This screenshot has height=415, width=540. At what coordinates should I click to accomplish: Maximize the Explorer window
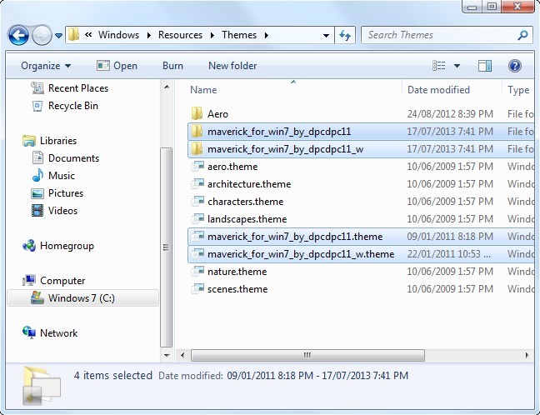pos(492,6)
